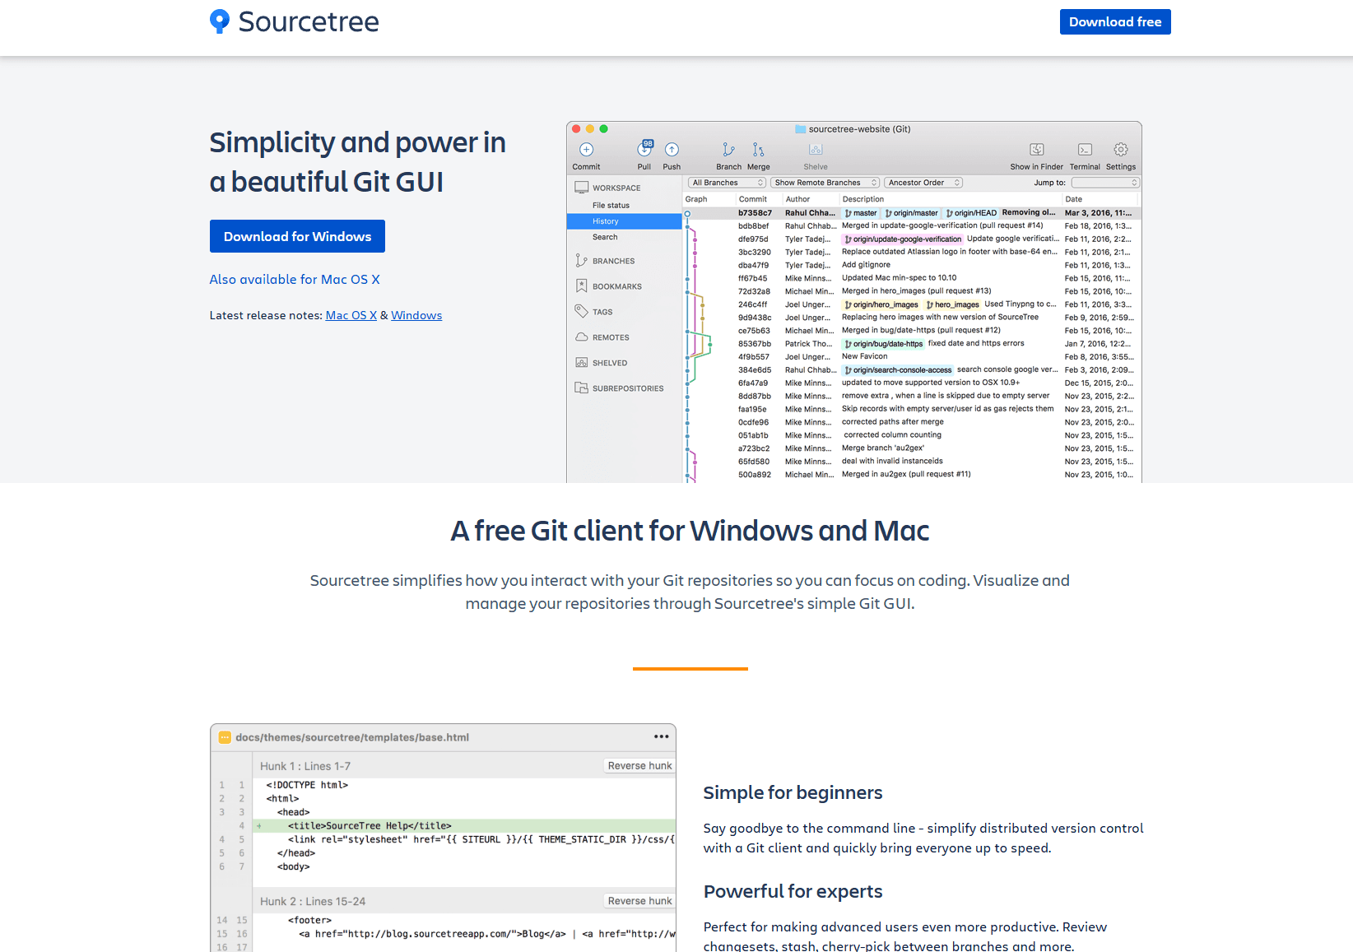Click the Author column header

[797, 199]
